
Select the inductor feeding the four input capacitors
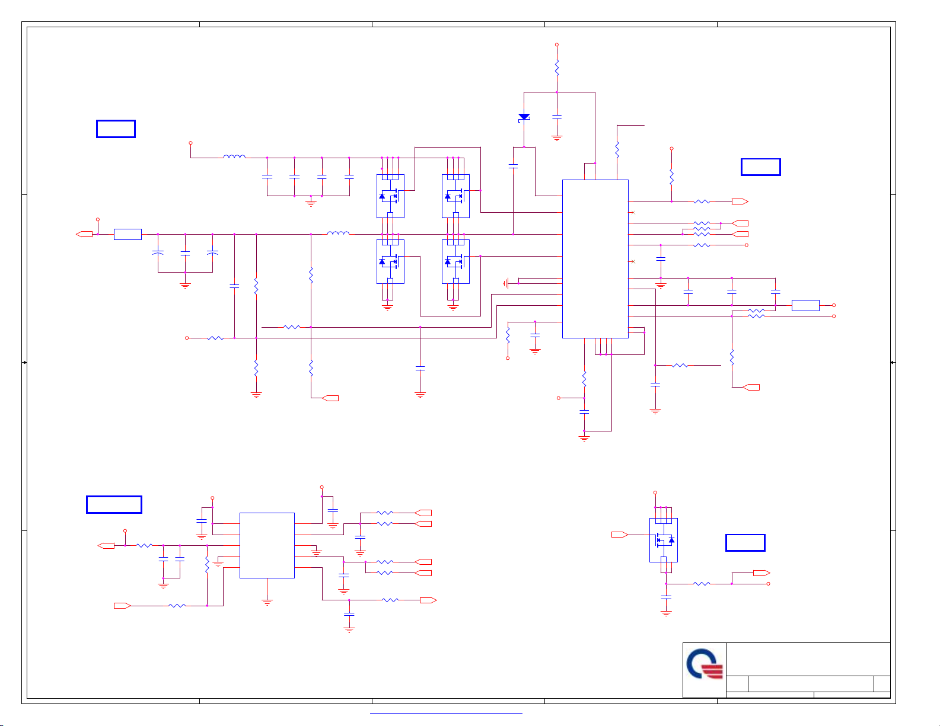pyautogui.click(x=234, y=157)
